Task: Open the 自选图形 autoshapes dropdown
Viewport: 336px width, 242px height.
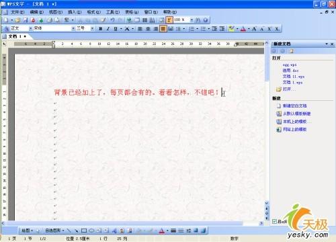Action: [54, 231]
